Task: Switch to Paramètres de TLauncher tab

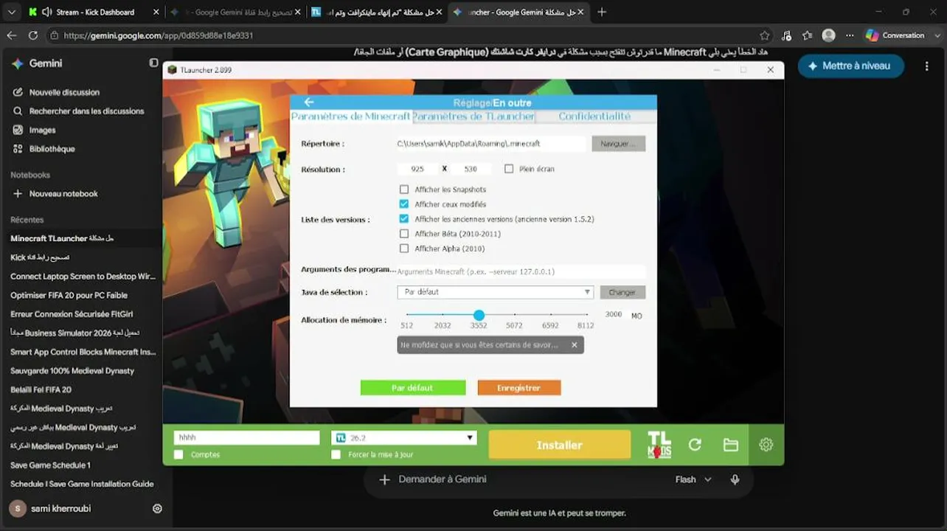Action: click(473, 117)
